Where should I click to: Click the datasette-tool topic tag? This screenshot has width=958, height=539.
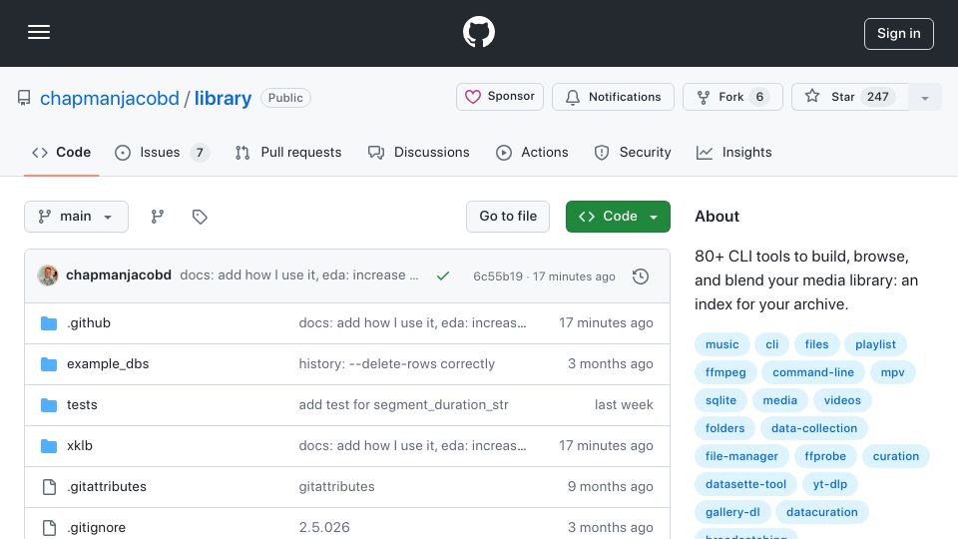point(746,485)
